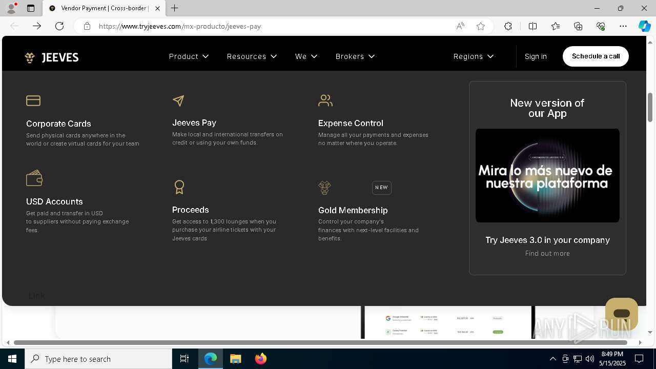Add page to favorites star icon
The height and width of the screenshot is (369, 656).
point(481,26)
